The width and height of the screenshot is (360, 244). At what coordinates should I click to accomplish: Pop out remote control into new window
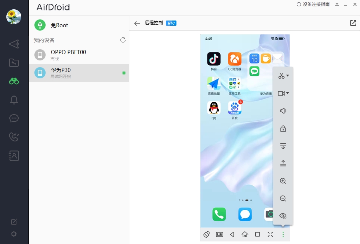[353, 23]
